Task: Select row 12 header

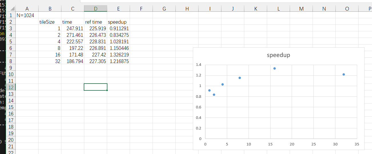Action: click(11, 87)
